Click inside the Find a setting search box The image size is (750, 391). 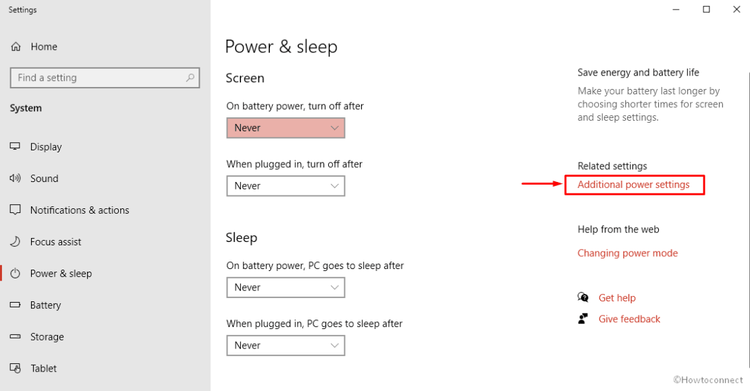(105, 78)
